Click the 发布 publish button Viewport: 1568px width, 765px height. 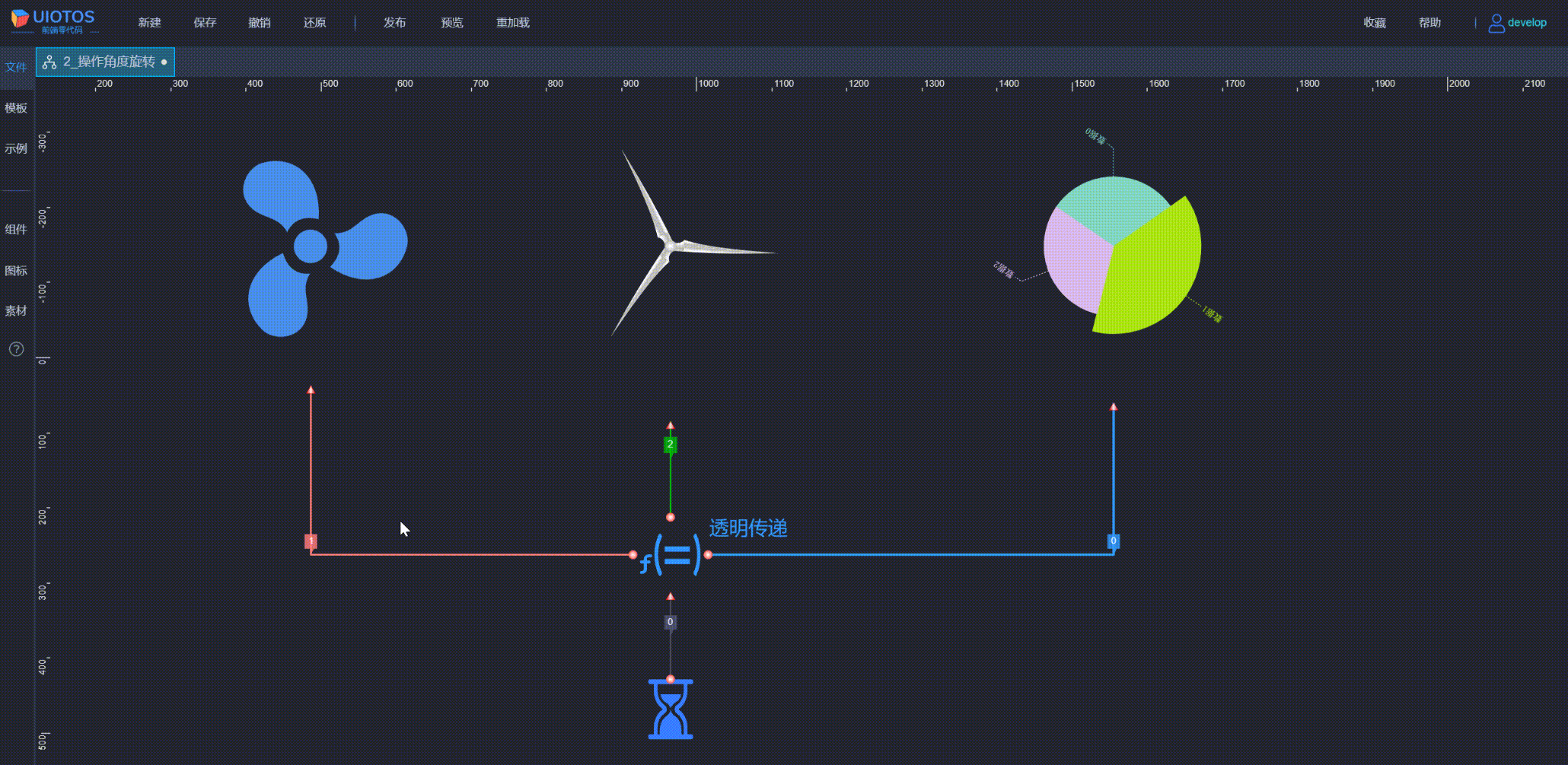click(x=394, y=23)
